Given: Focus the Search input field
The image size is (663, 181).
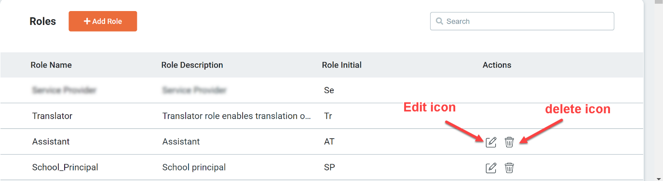Looking at the screenshot, I should [x=522, y=21].
